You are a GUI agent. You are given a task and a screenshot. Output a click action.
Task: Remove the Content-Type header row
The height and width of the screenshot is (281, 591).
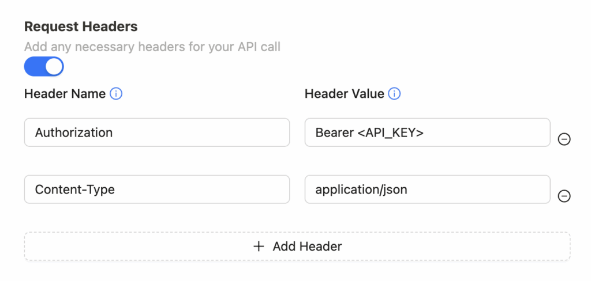pos(564,196)
